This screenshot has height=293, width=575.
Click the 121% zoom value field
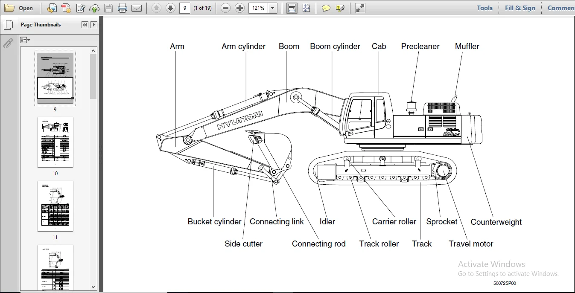point(259,8)
